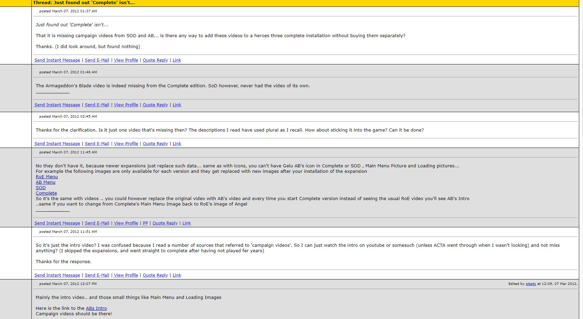Click 'posted March 07, 2012 11:51 AM' timestamp

68,232
